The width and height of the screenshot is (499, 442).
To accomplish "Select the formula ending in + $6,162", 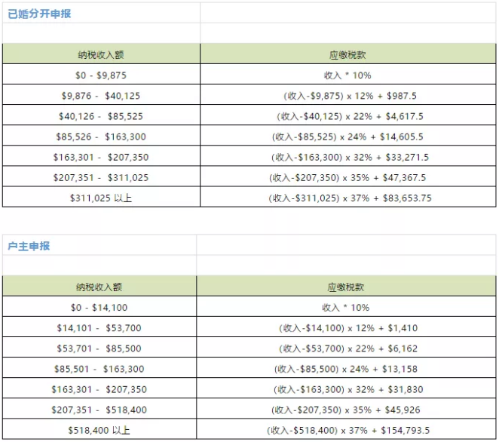I will coord(347,348).
